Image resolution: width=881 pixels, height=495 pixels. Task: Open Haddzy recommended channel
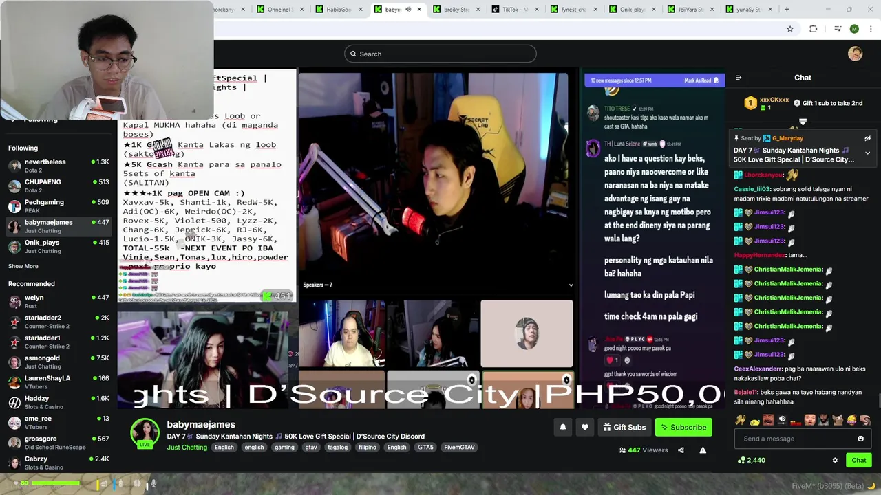pyautogui.click(x=59, y=402)
